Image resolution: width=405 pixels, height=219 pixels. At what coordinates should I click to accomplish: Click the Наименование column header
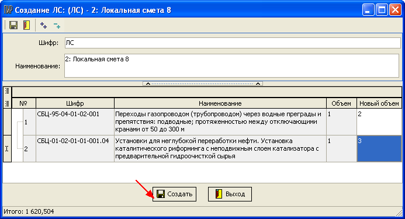(x=220, y=103)
